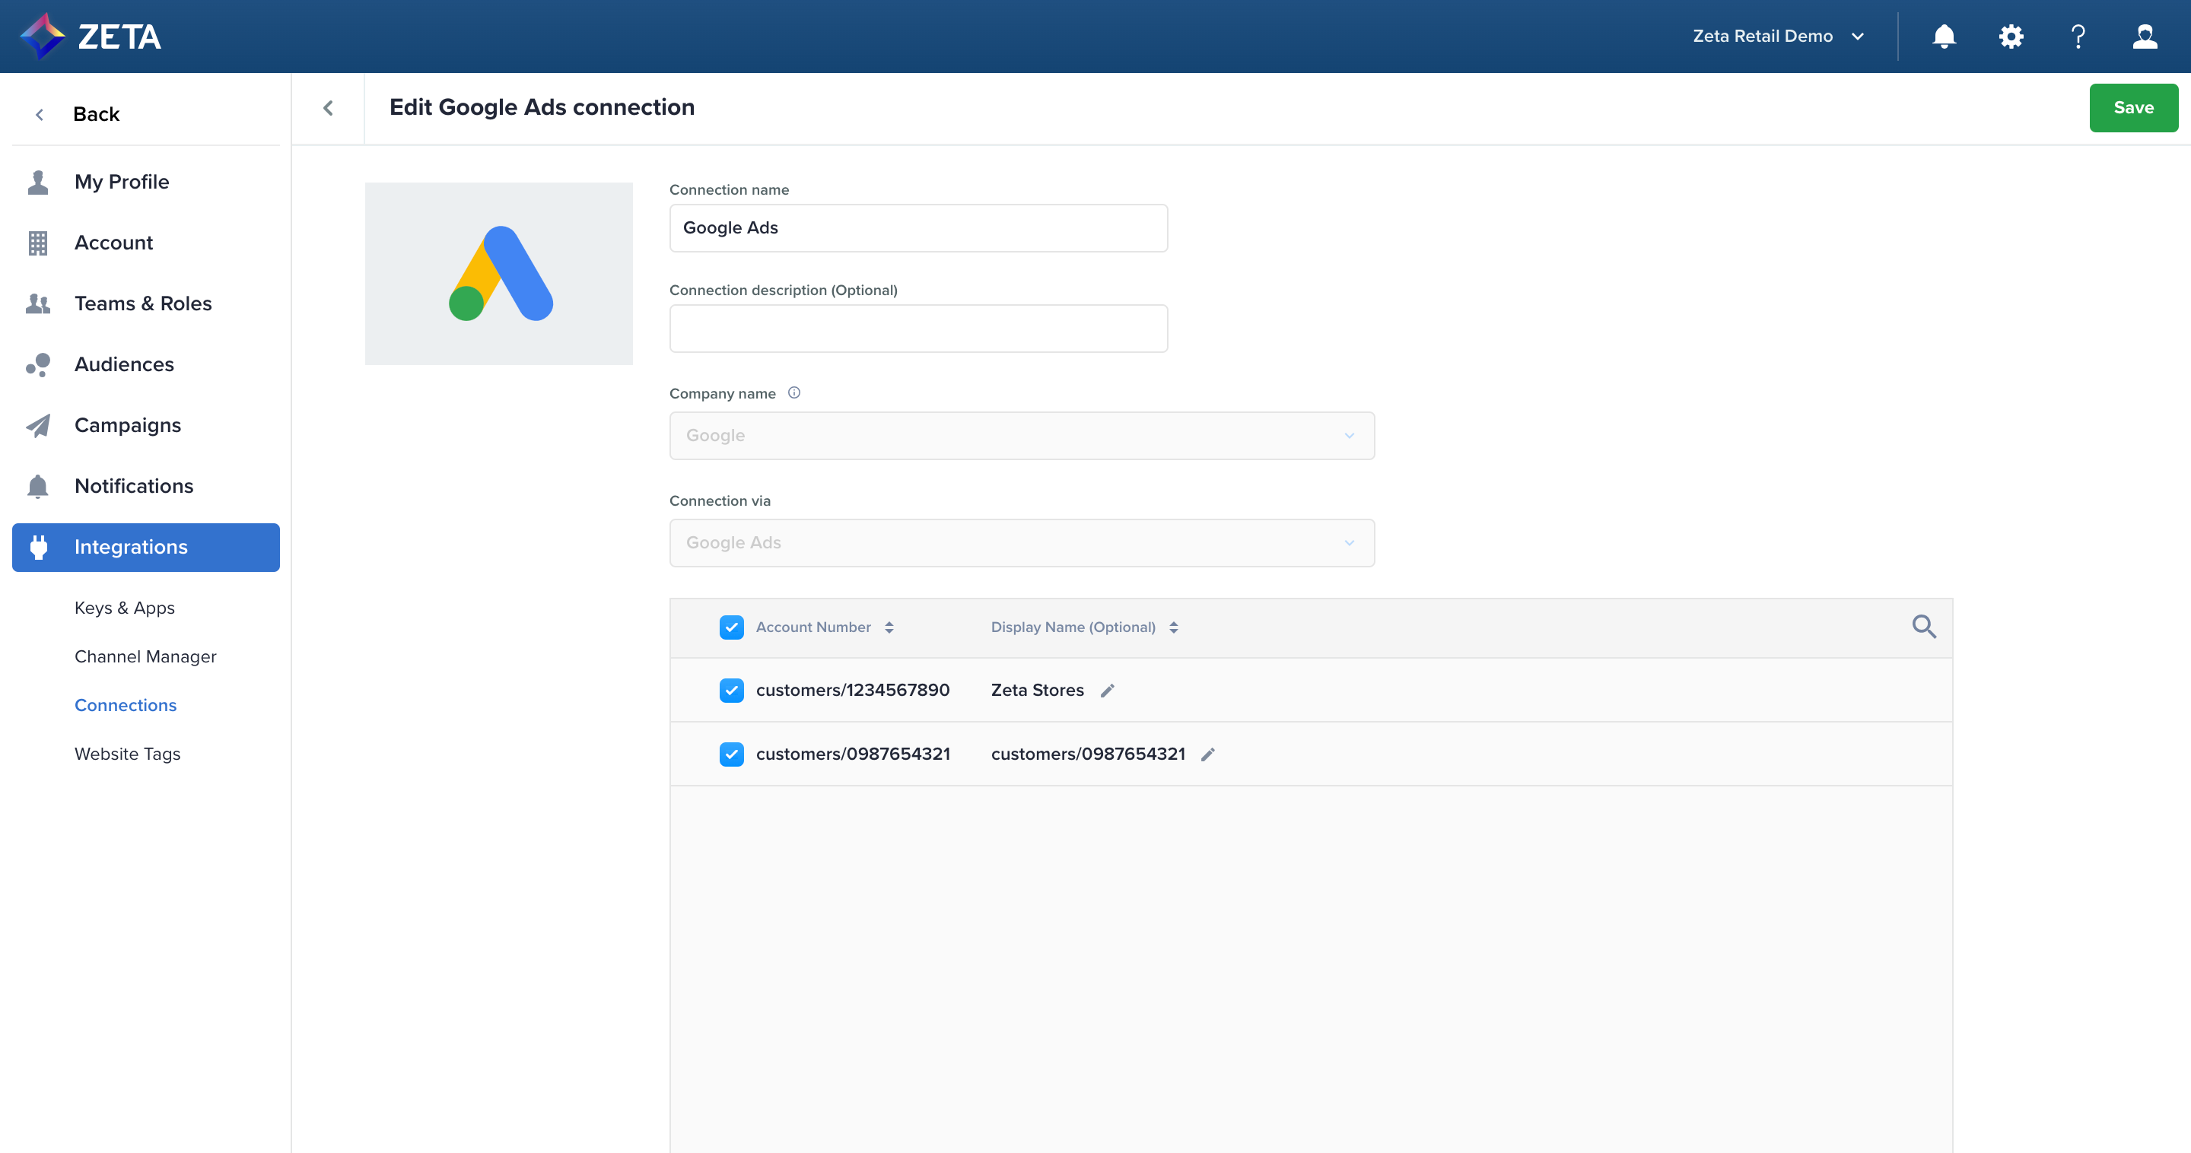The height and width of the screenshot is (1153, 2191).
Task: Save the Google Ads connection
Action: [2132, 108]
